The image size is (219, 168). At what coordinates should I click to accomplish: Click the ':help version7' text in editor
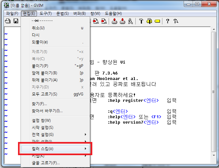click(x=125, y=122)
